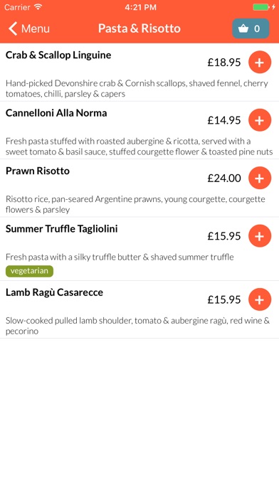279x495 pixels.
Task: Add Crab & Scallop Linguine to basket
Action: point(260,62)
